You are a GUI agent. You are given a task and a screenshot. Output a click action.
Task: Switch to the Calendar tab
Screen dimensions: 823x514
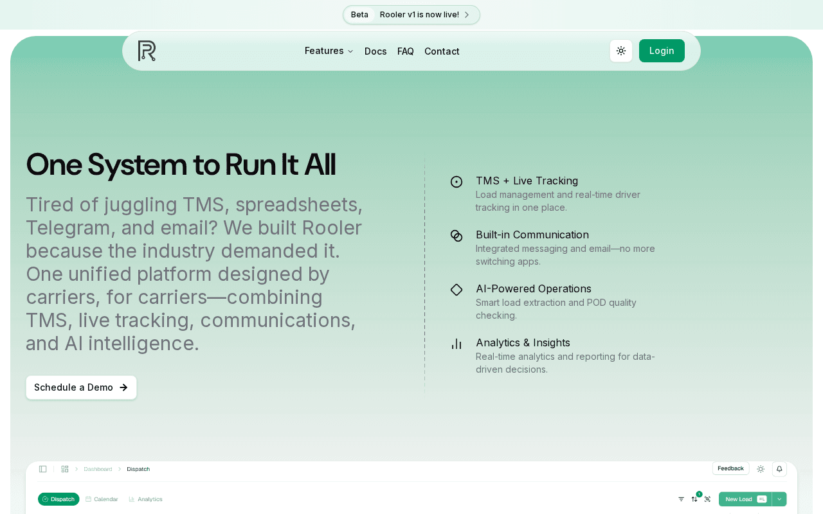coord(102,499)
